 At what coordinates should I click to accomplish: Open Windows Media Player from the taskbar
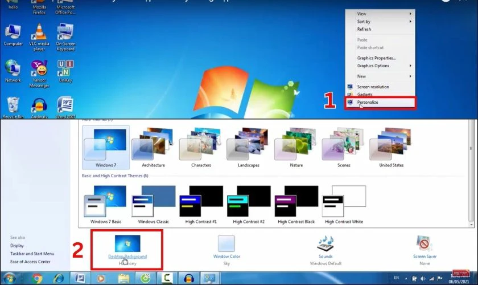pos(101,278)
